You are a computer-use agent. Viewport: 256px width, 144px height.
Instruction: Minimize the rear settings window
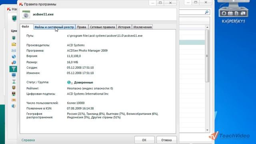(x=188, y=2)
